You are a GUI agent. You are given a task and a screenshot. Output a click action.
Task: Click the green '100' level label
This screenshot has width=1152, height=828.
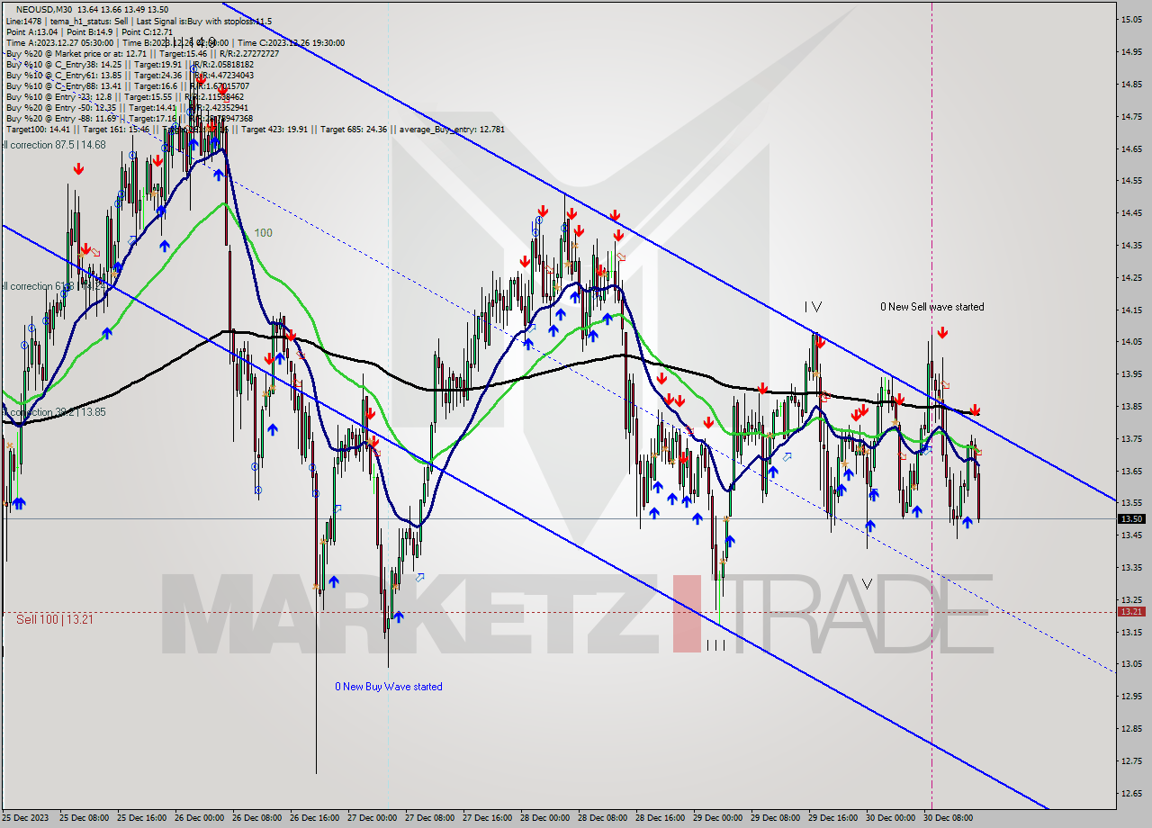tap(263, 233)
